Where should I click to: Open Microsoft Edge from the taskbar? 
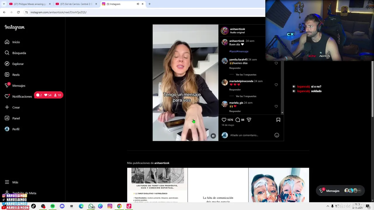click(x=81, y=206)
